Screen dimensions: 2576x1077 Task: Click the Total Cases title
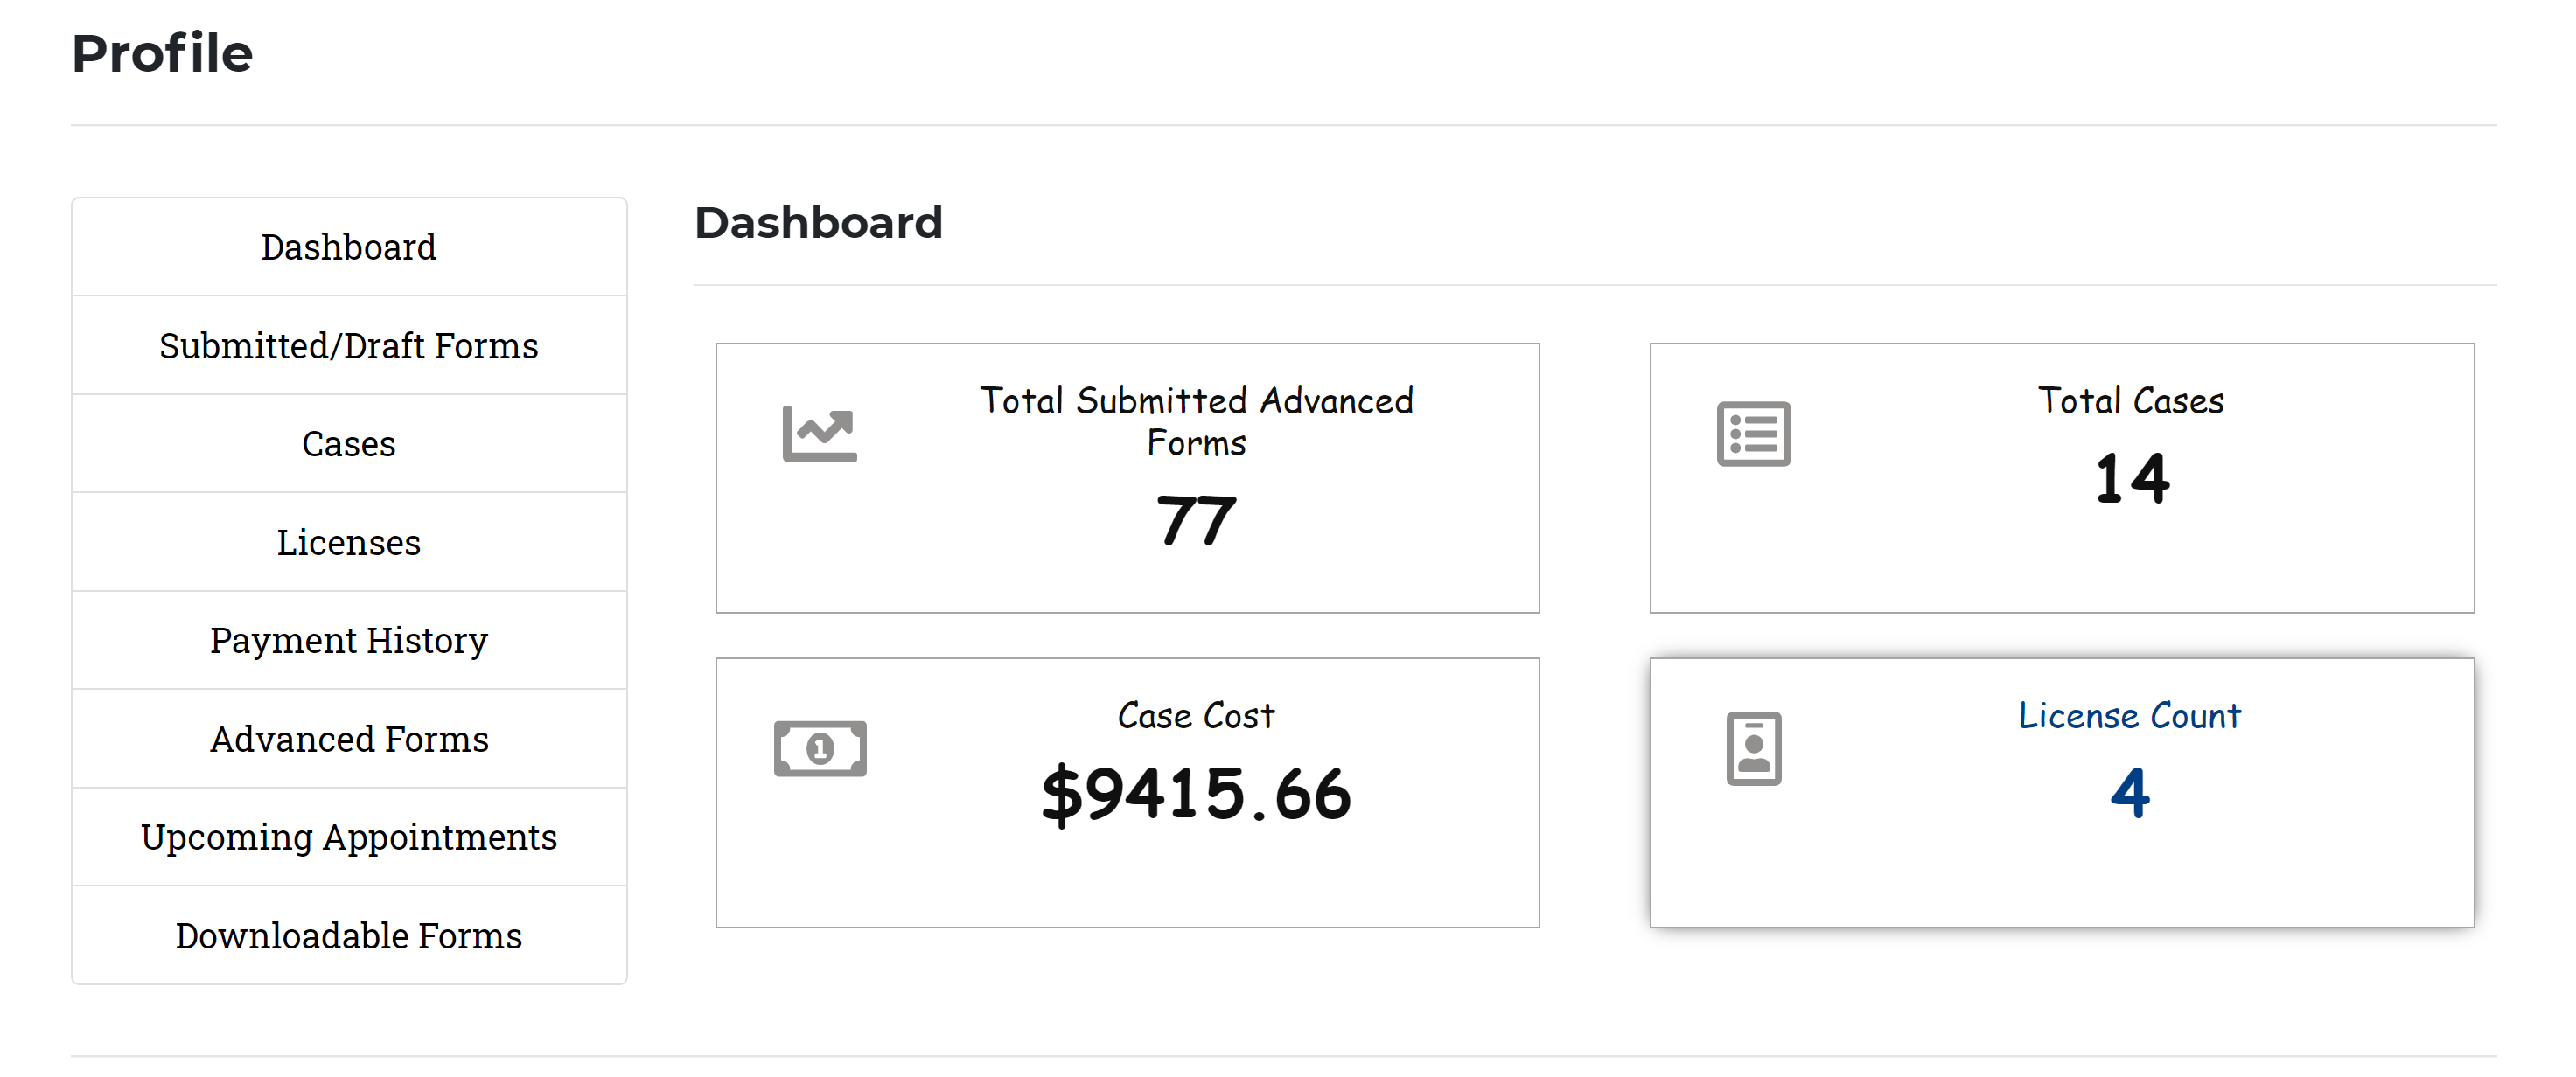click(2131, 400)
